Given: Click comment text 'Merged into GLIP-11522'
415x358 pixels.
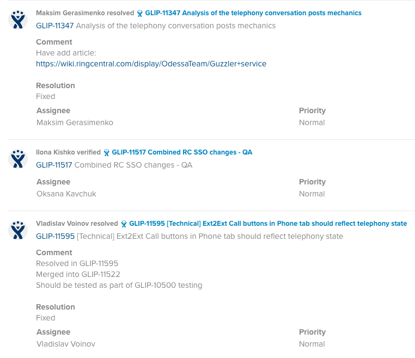Looking at the screenshot, I should (78, 274).
